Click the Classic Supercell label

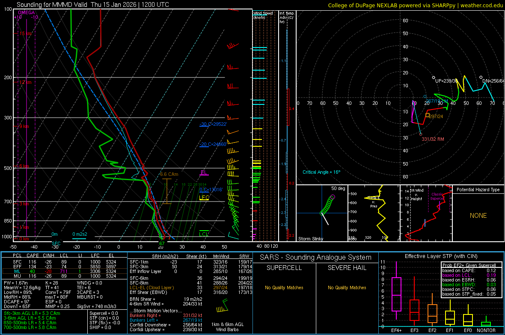[x=437, y=196]
